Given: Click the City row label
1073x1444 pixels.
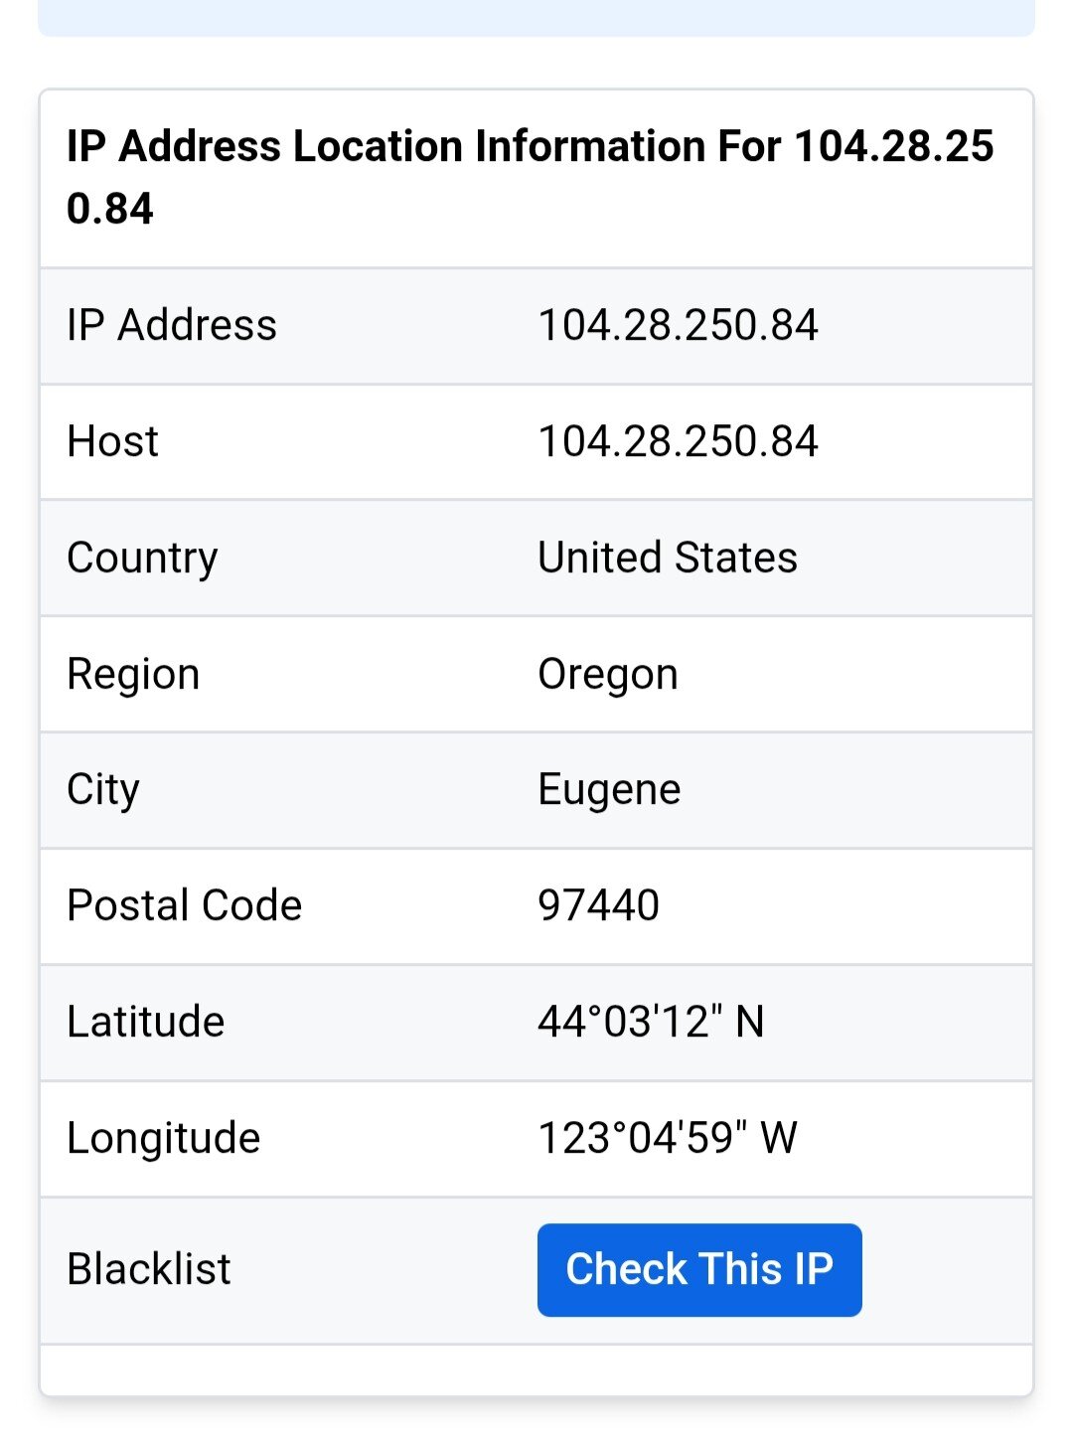Looking at the screenshot, I should (x=103, y=790).
